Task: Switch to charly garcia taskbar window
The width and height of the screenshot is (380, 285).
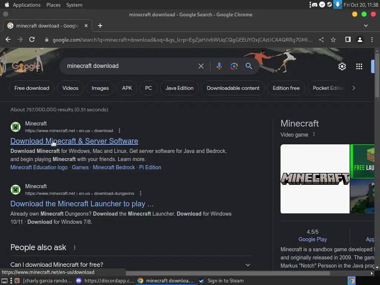Action: tap(43, 281)
